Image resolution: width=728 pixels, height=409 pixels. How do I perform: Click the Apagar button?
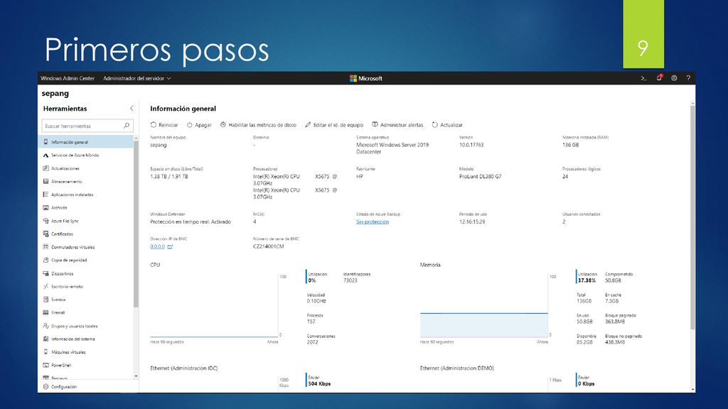click(x=199, y=125)
